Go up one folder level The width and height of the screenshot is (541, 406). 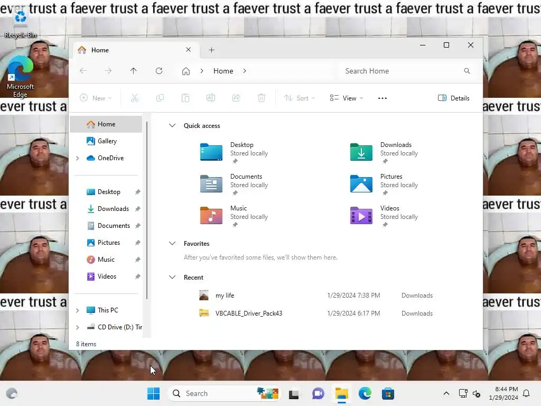[134, 71]
